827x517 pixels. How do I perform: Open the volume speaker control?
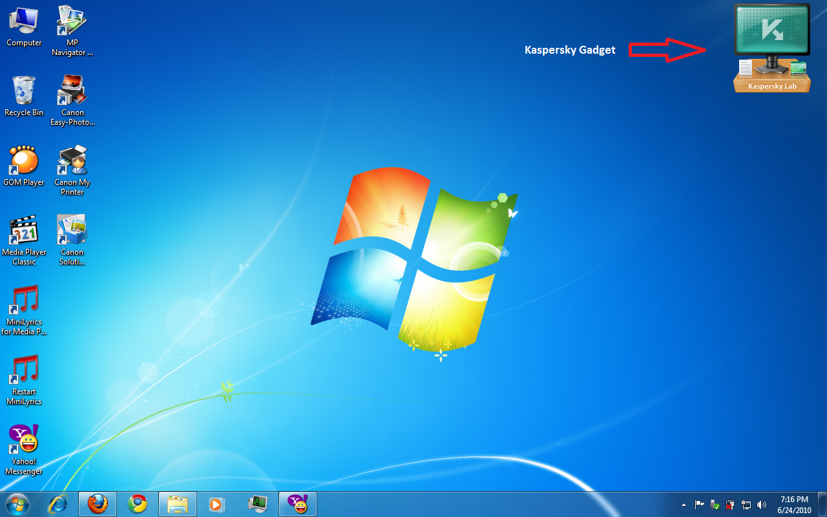(761, 504)
